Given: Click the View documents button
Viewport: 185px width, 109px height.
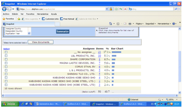Looking at the screenshot, I should 41,42.
